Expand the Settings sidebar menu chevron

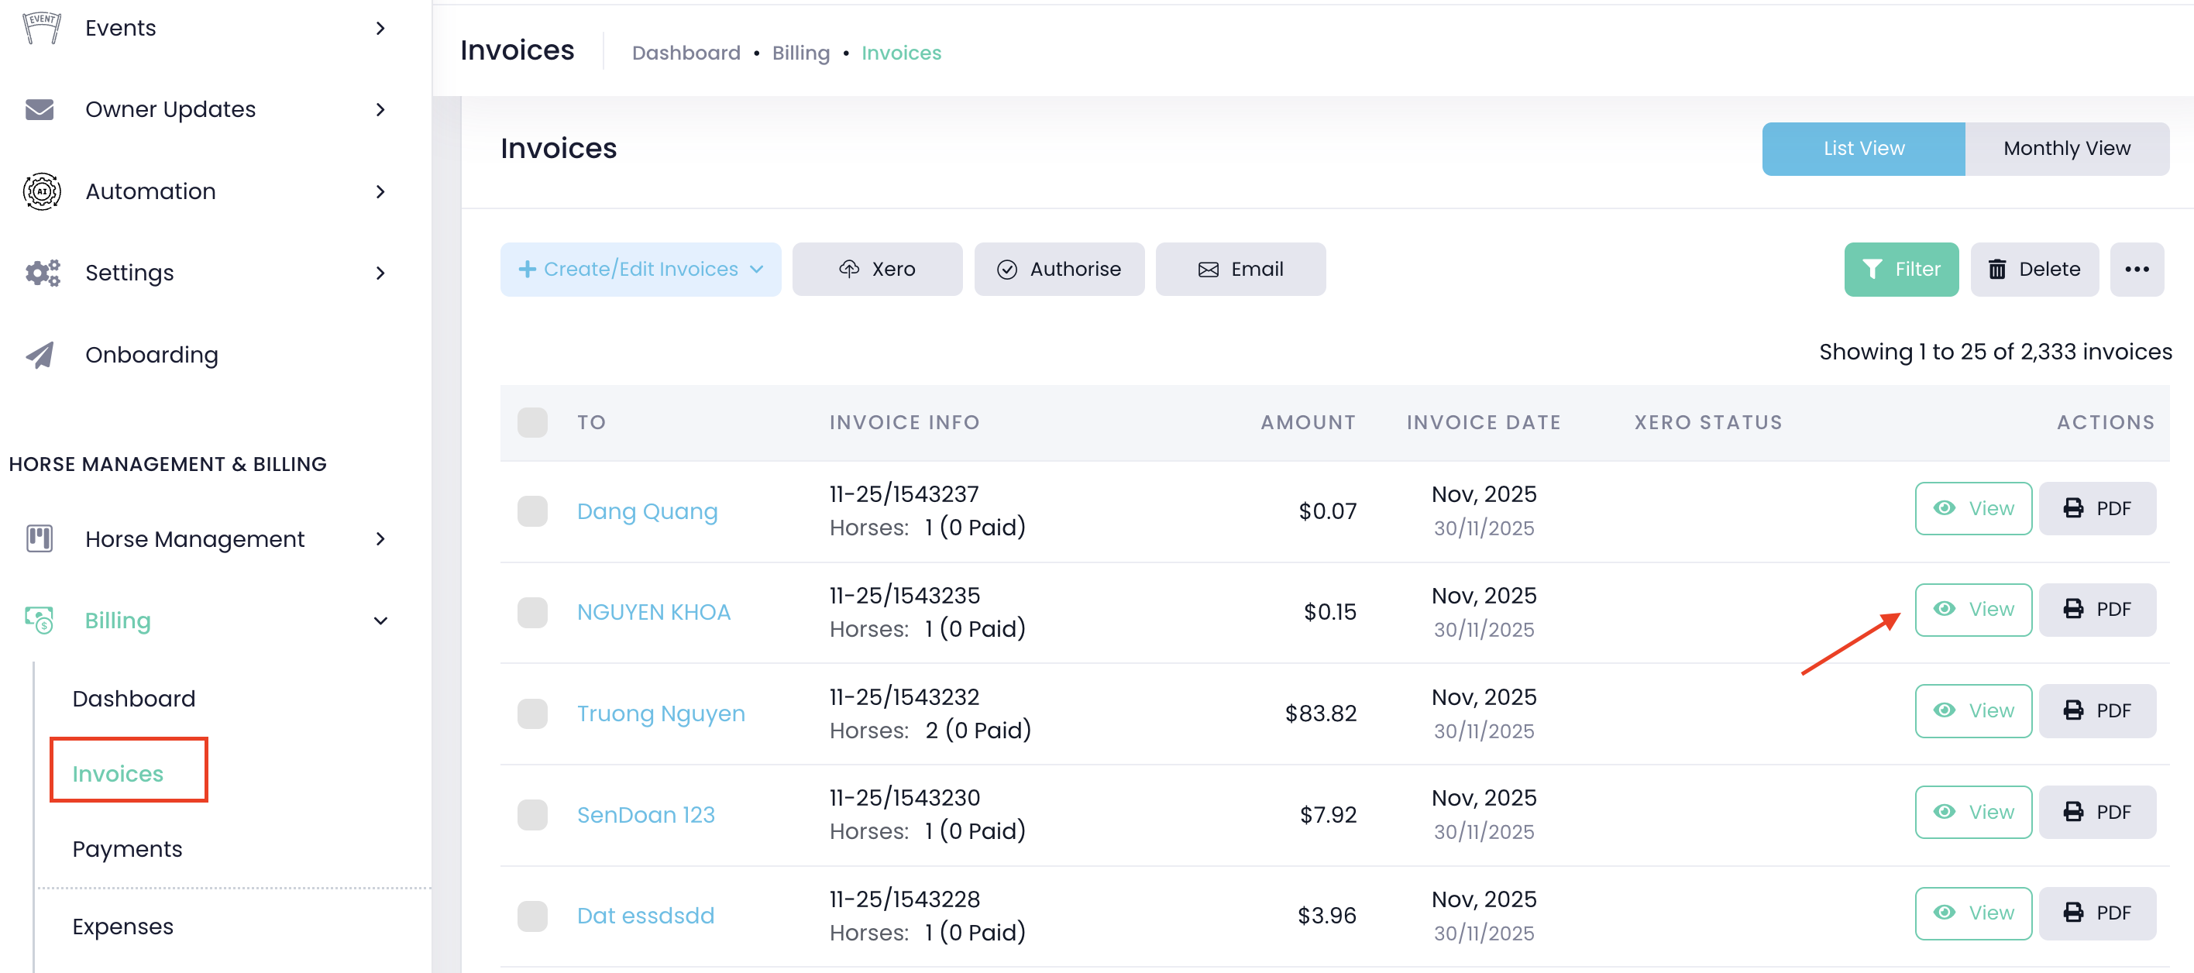tap(380, 273)
